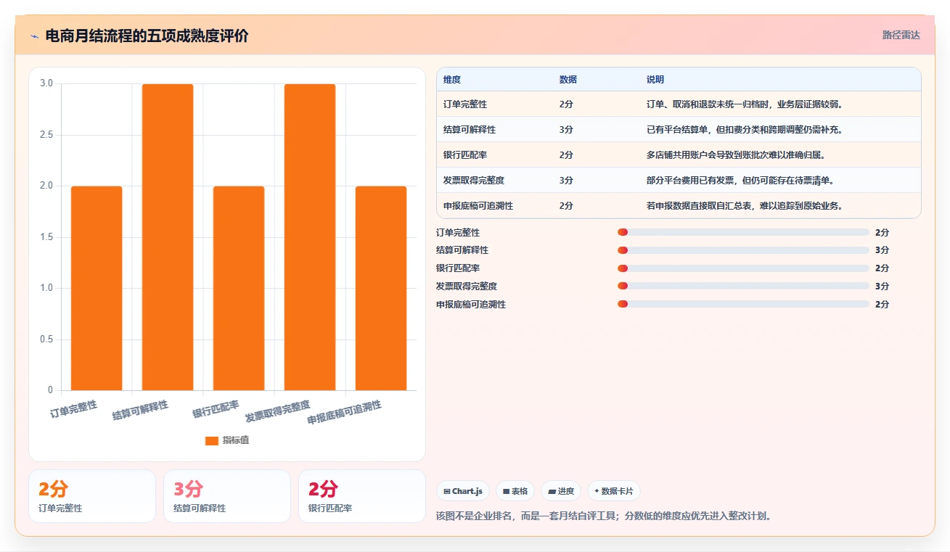Open the 订单完整性 2分 data card
This screenshot has width=950, height=552.
(92, 496)
